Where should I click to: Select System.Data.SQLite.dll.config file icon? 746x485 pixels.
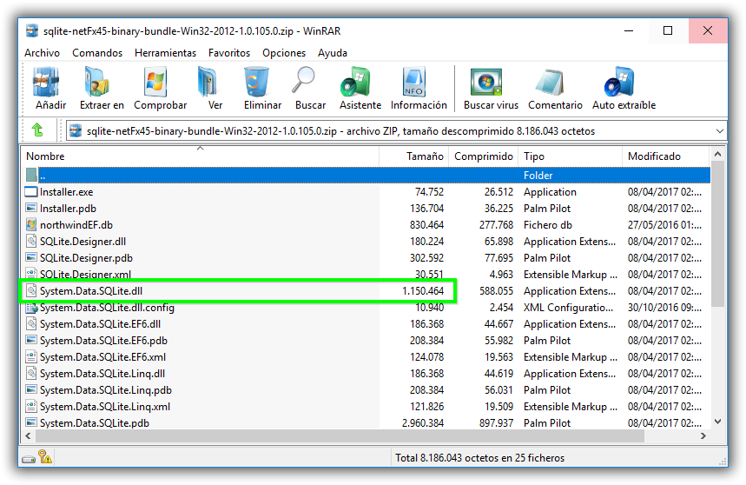[x=31, y=308]
